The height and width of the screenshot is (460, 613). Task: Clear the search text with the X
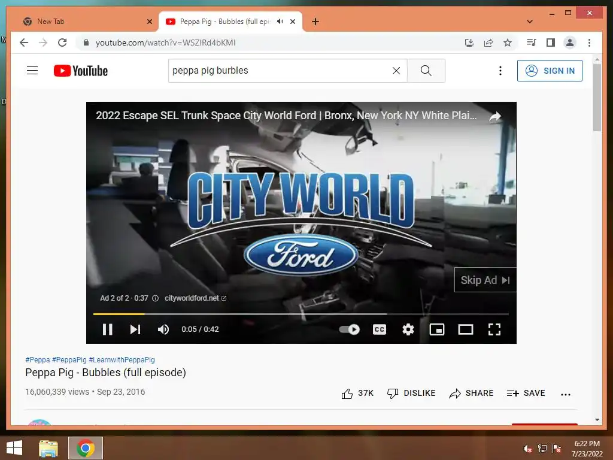[396, 71]
